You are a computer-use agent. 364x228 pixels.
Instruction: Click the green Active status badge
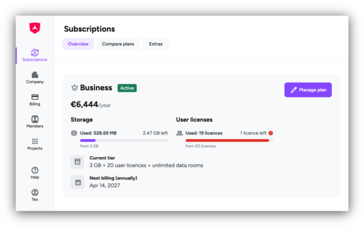click(127, 88)
